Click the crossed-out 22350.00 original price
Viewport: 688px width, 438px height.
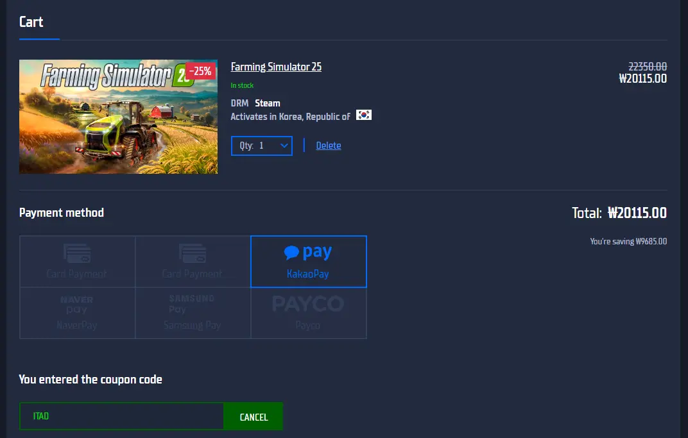tap(648, 66)
